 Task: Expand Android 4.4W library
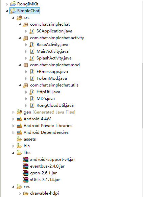point(13,119)
